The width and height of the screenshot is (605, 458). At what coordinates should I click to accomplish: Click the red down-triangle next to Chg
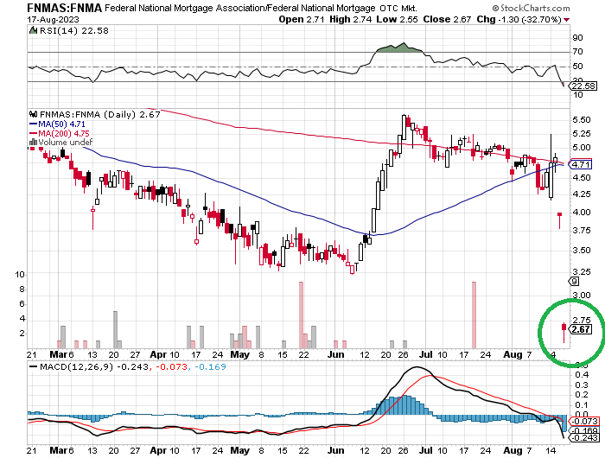tap(566, 20)
